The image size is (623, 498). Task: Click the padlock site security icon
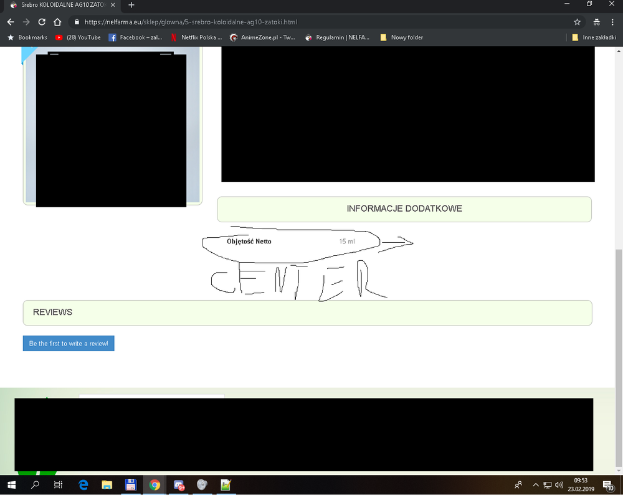coord(76,21)
